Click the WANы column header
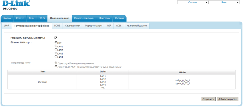This screenshot has width=243, height=107. pyautogui.click(x=182, y=72)
